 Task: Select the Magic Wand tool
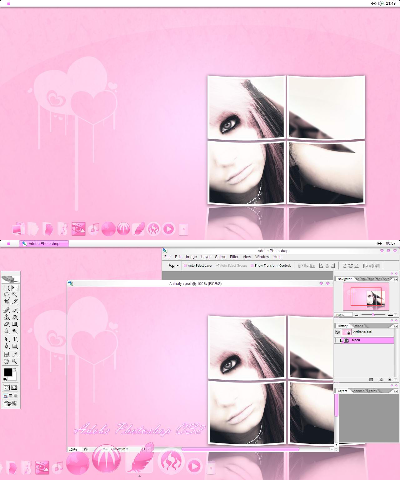pyautogui.click(x=15, y=295)
